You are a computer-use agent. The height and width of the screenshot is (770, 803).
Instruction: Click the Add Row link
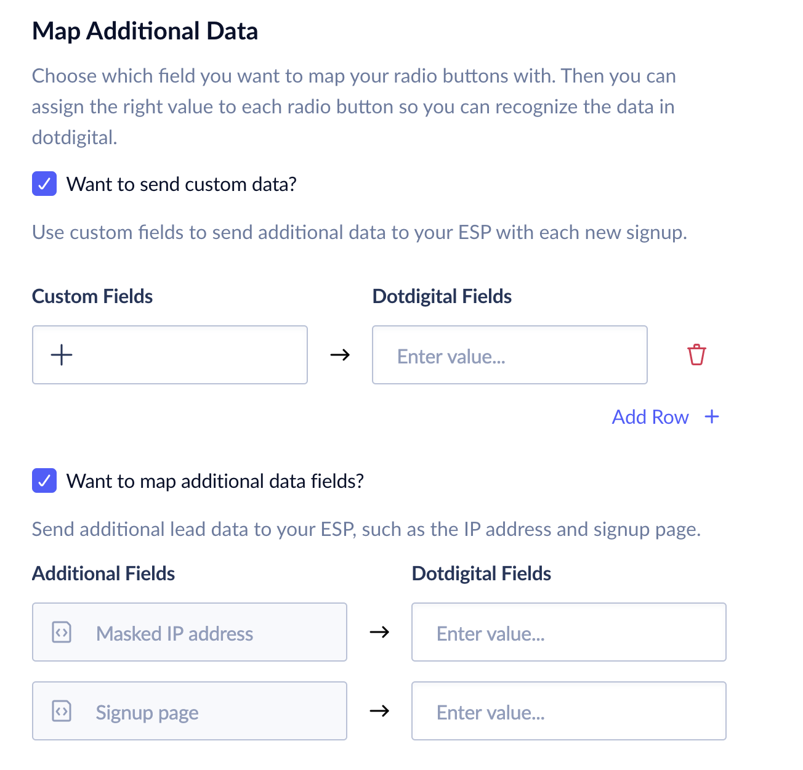click(650, 417)
